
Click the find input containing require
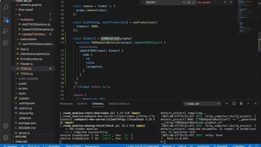click(163, 2)
